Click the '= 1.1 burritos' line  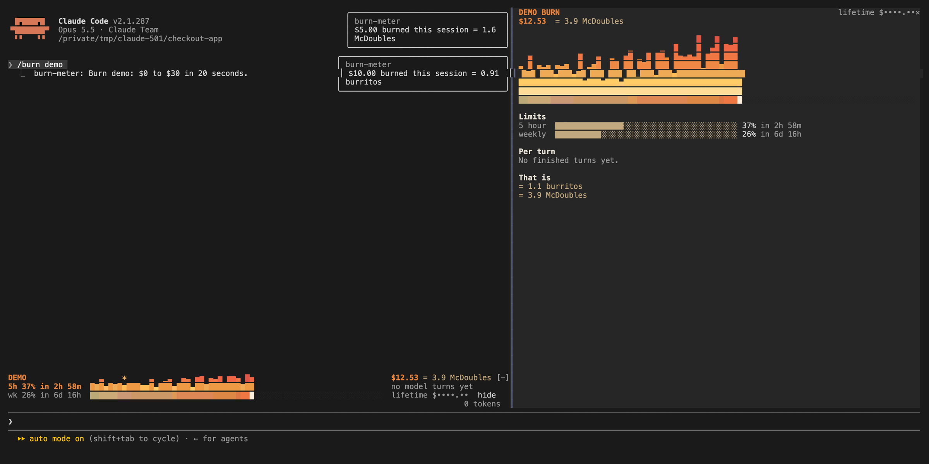coord(550,186)
